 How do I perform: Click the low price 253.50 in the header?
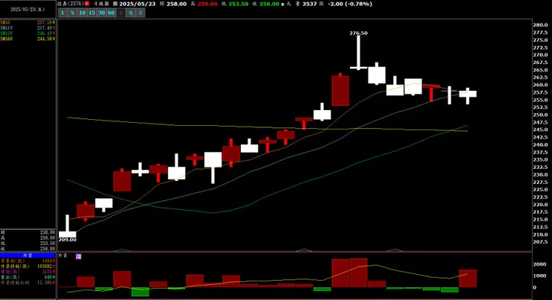coord(239,4)
